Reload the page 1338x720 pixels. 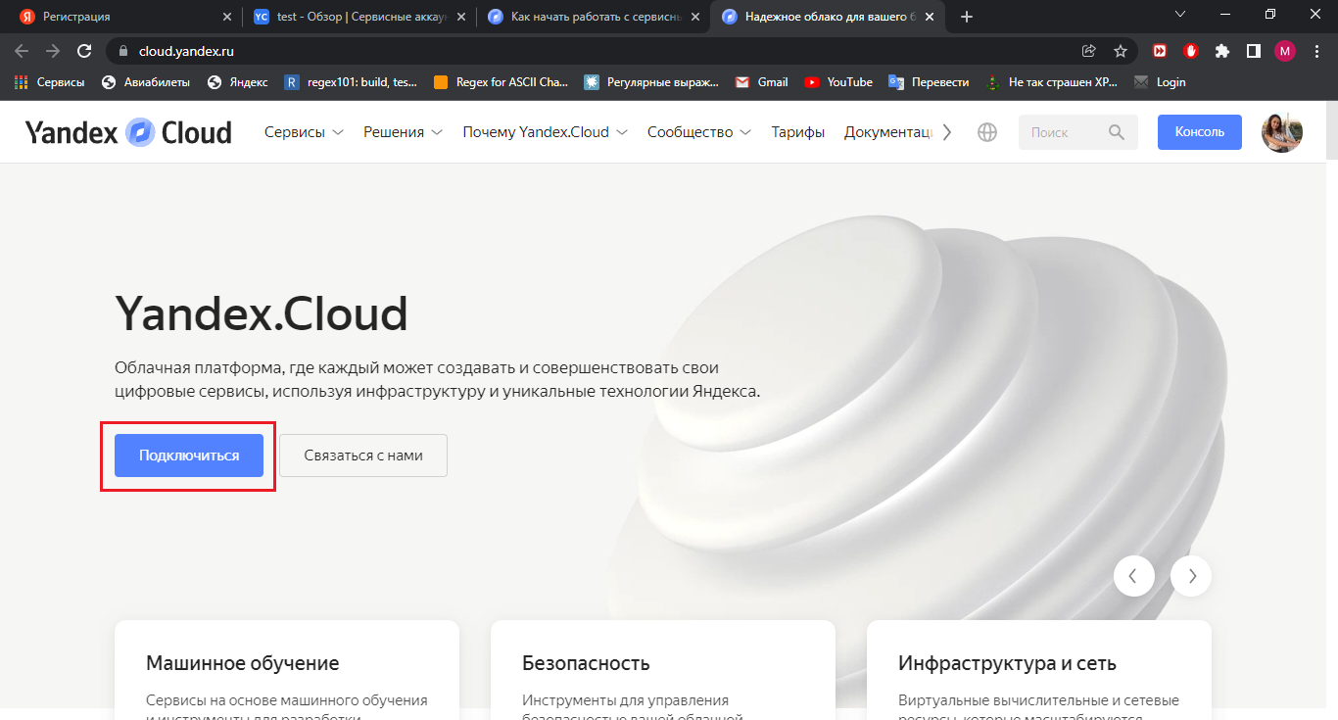pyautogui.click(x=84, y=51)
